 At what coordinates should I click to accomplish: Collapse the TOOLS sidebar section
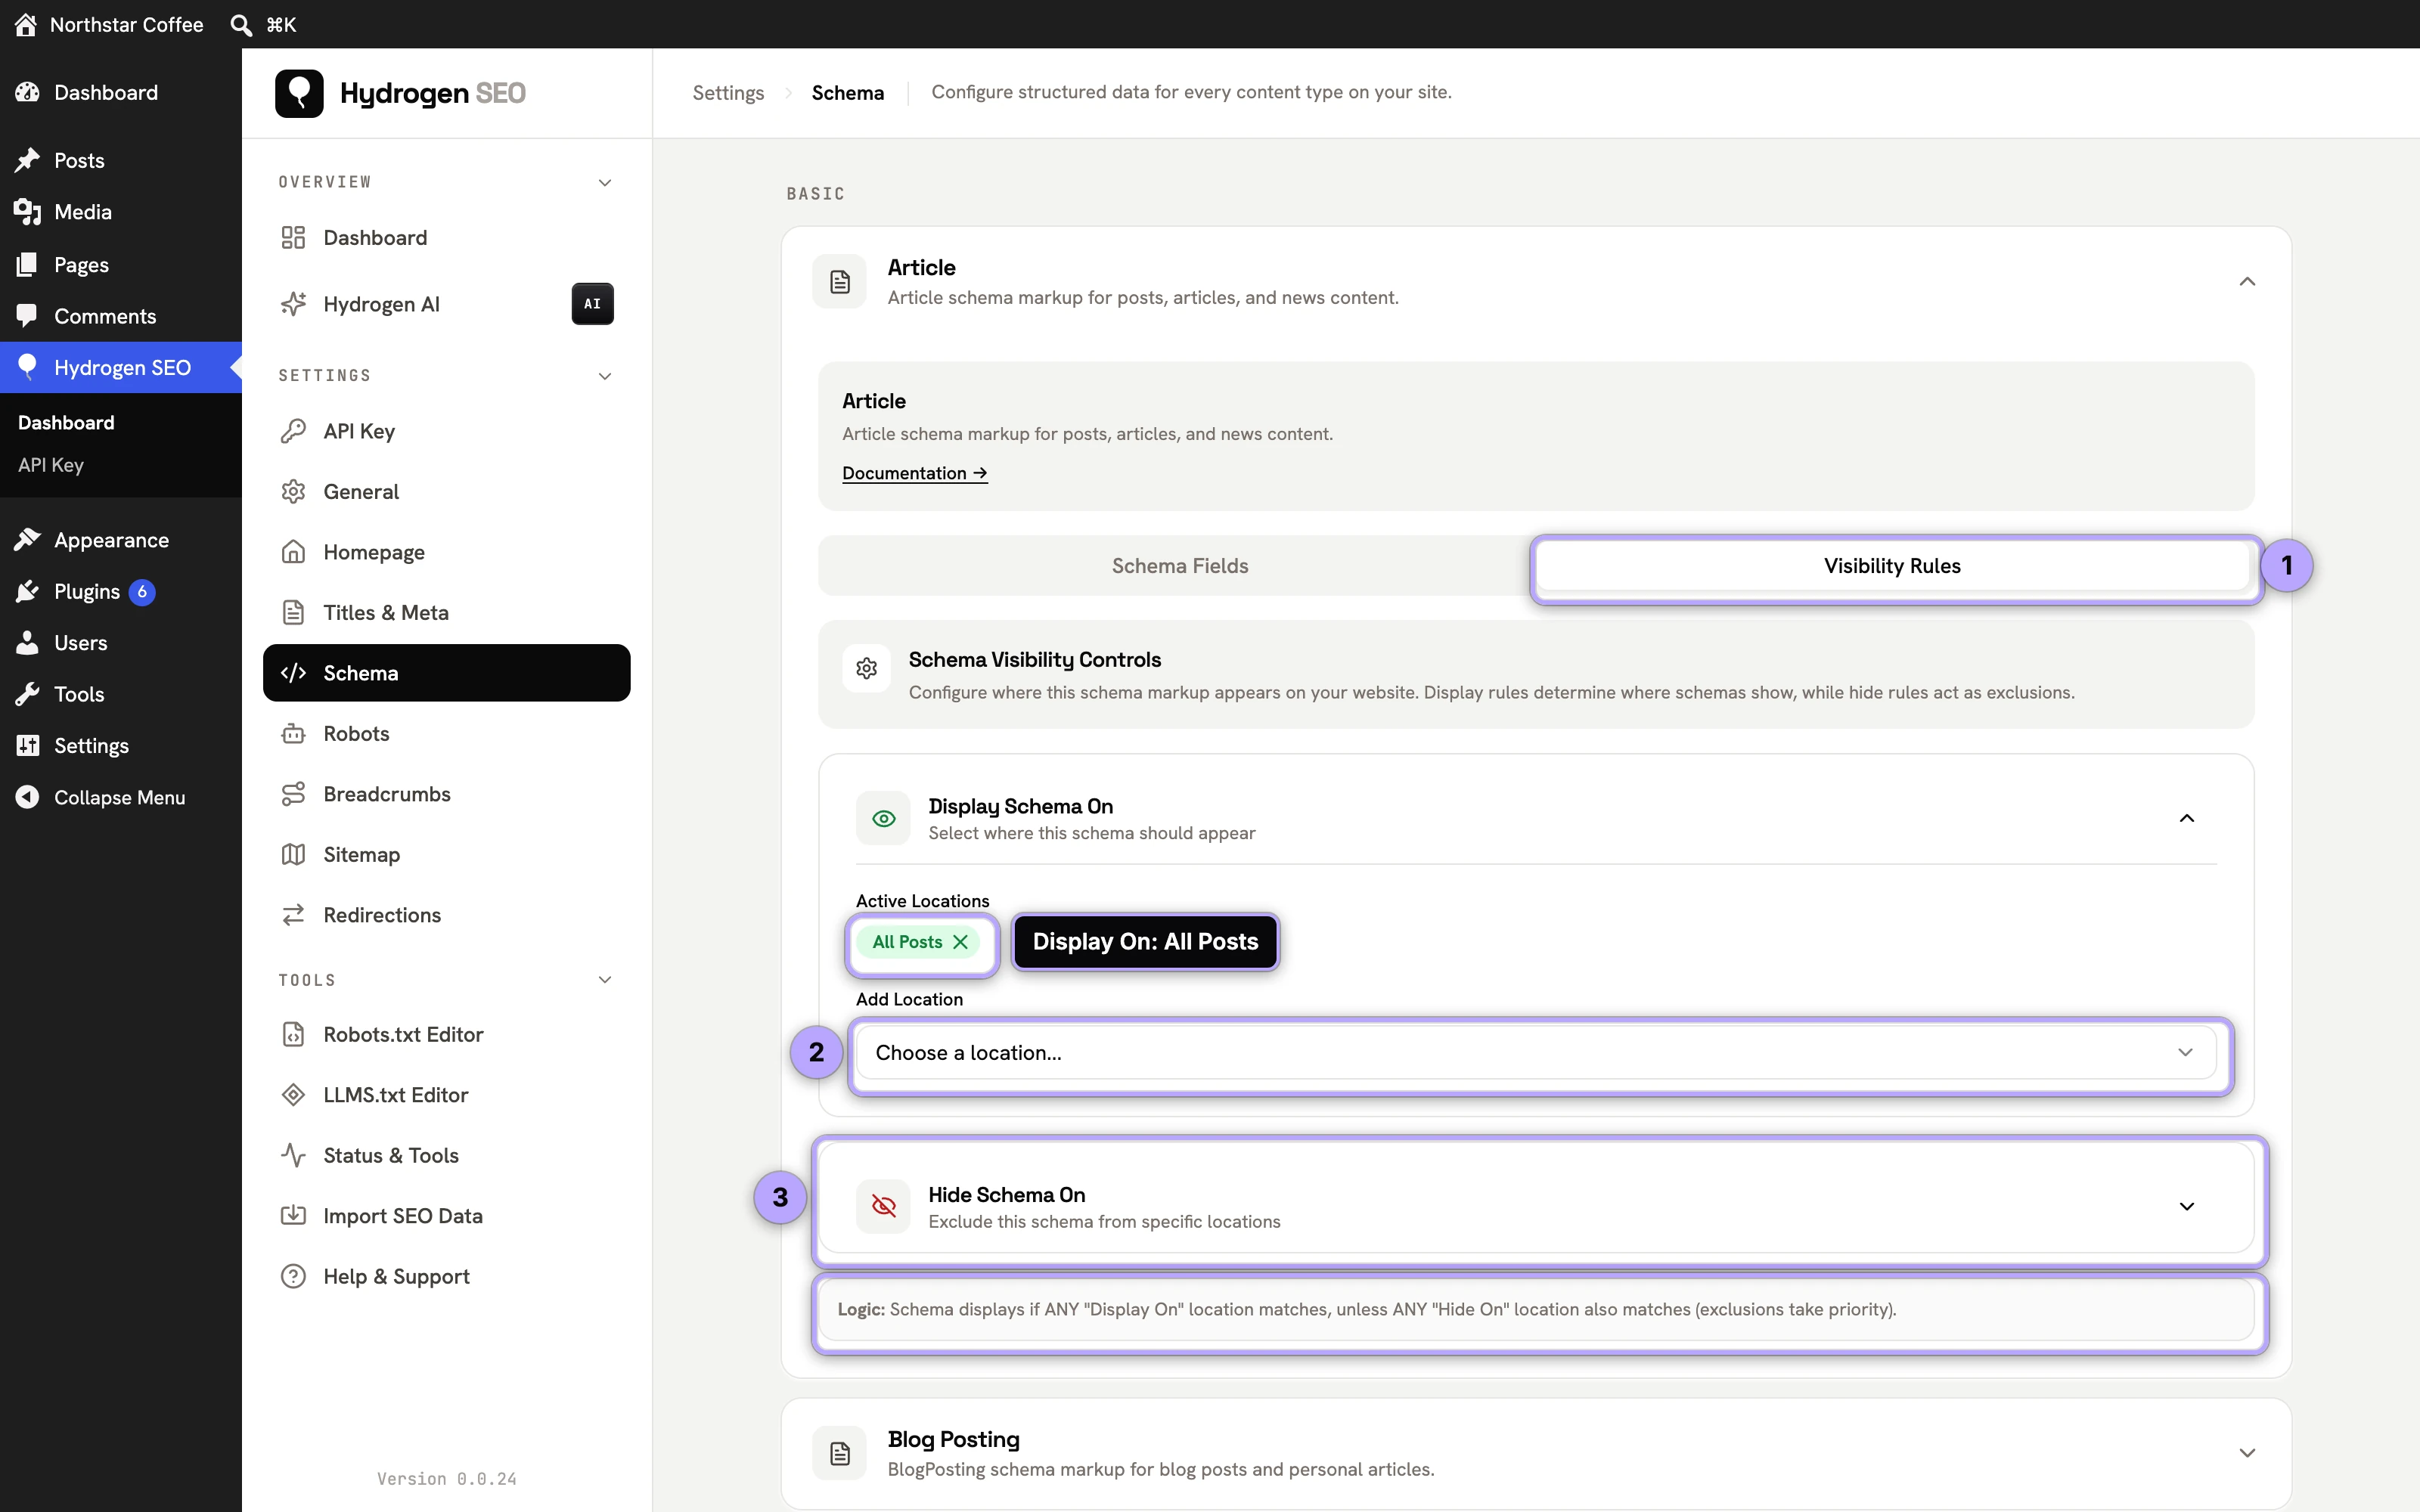point(605,980)
